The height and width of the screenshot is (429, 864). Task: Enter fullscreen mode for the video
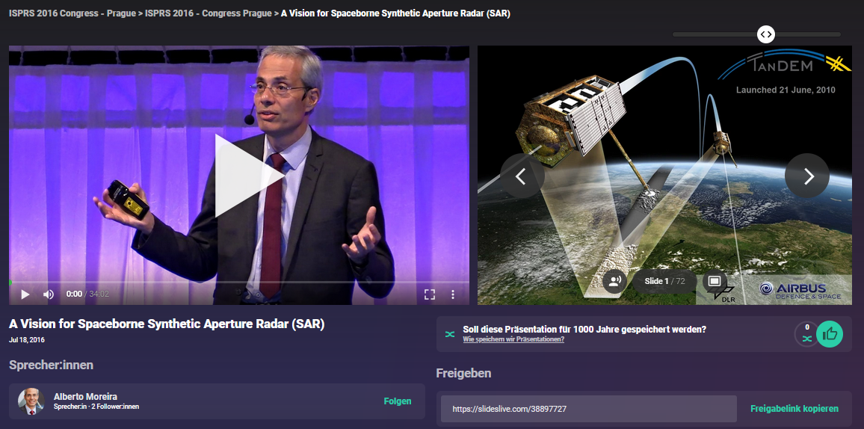click(x=430, y=294)
